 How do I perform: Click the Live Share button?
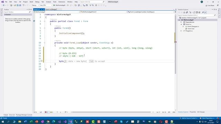coord(210,6)
